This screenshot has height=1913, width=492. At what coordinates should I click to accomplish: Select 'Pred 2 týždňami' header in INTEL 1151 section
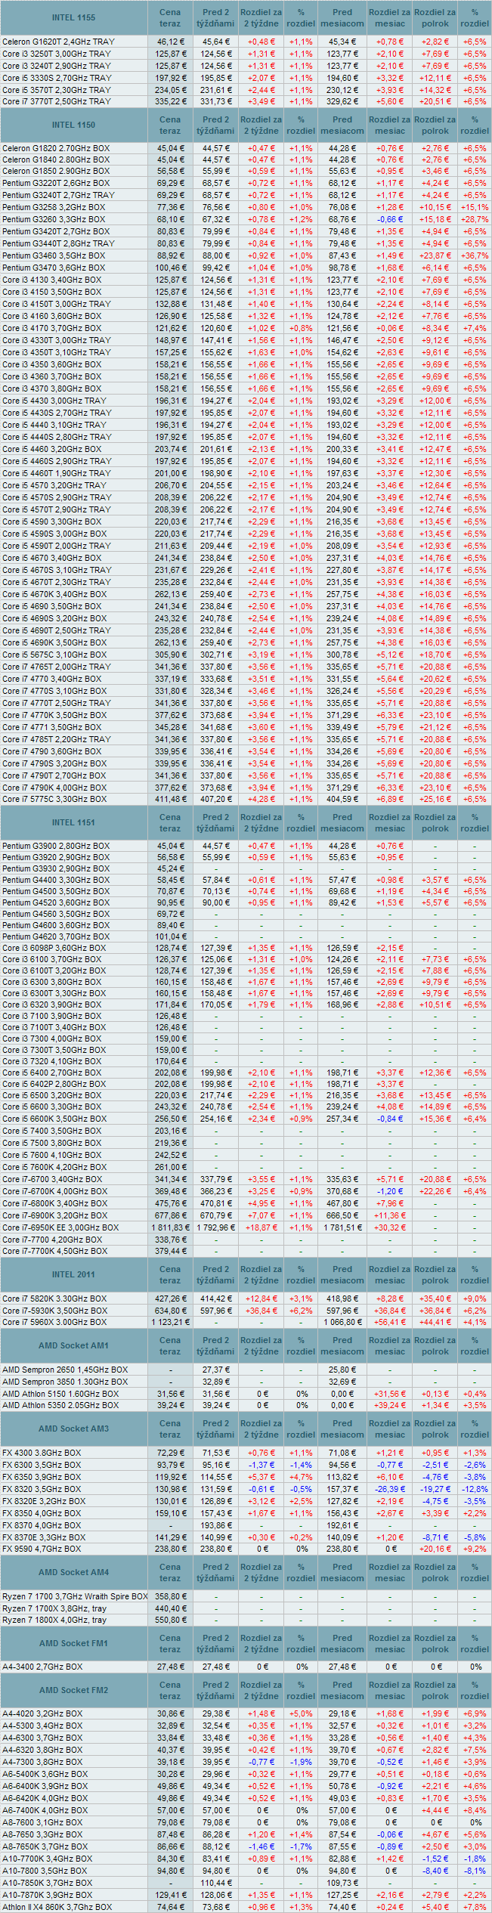tap(215, 822)
